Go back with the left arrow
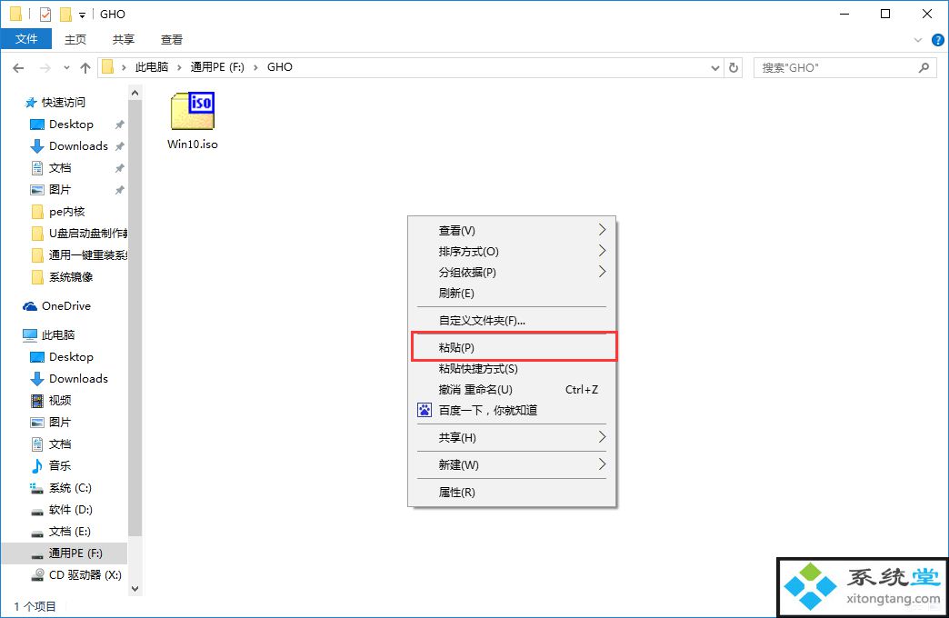Screen dimensions: 949x618 click(x=18, y=68)
